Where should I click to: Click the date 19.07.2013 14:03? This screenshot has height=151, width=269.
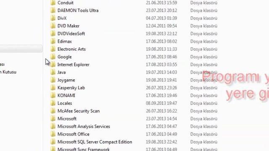click(x=161, y=72)
